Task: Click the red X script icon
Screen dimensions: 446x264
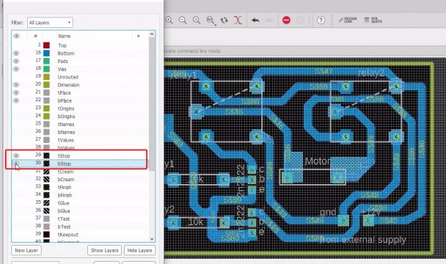Action: click(238, 21)
